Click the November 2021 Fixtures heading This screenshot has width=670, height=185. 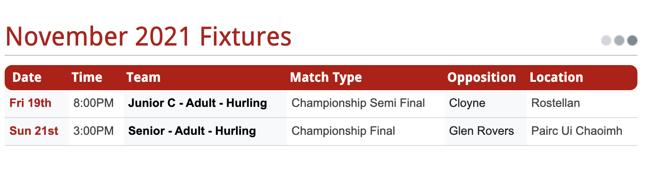(148, 37)
